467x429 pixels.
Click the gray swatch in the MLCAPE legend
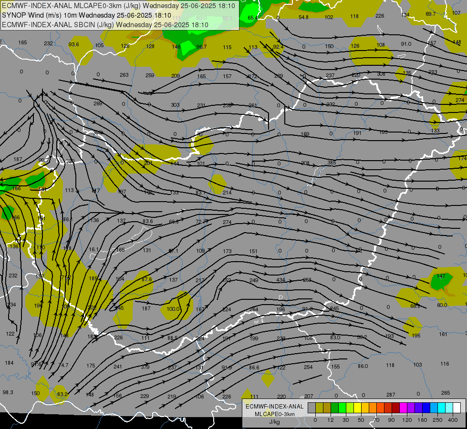tap(311, 408)
